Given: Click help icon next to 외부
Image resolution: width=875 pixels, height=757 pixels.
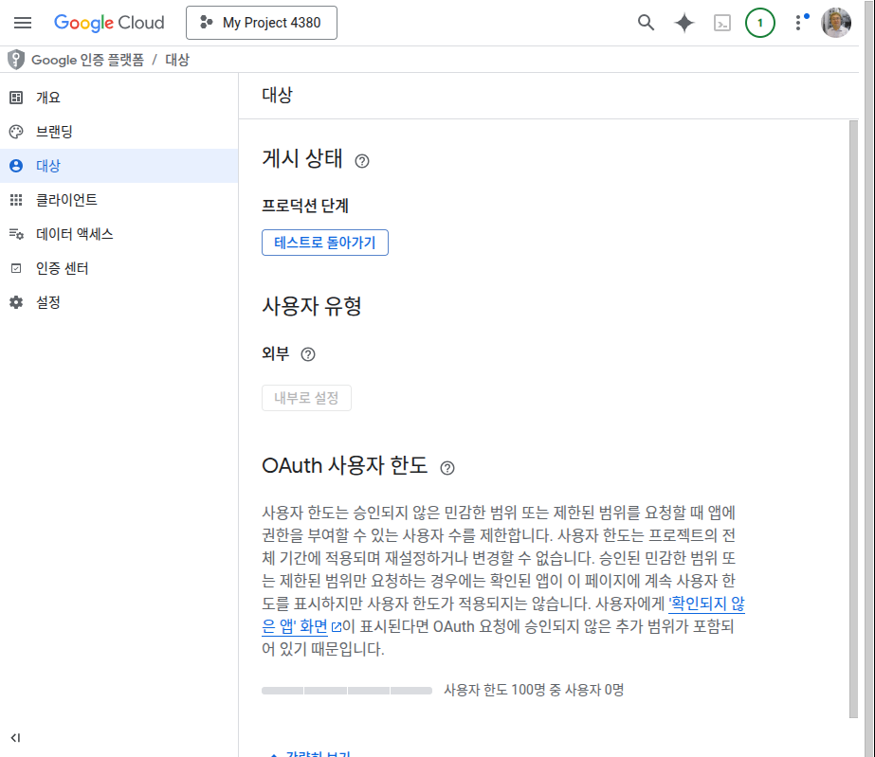Looking at the screenshot, I should click(x=307, y=354).
